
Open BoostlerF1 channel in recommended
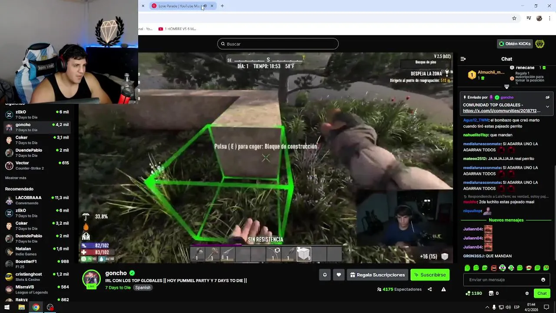[37, 264]
